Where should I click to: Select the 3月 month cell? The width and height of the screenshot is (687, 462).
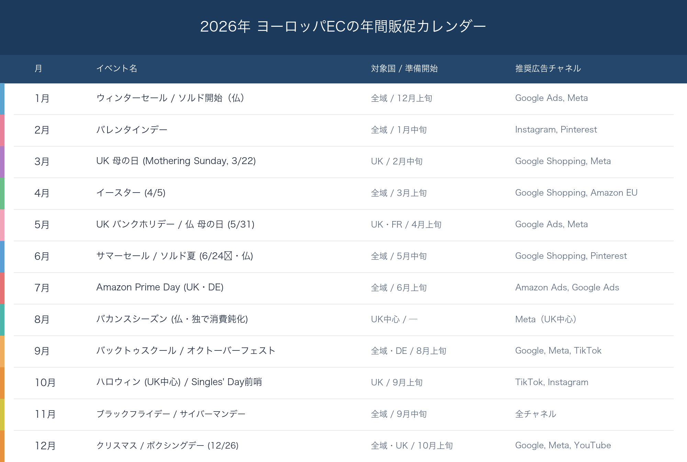(42, 162)
